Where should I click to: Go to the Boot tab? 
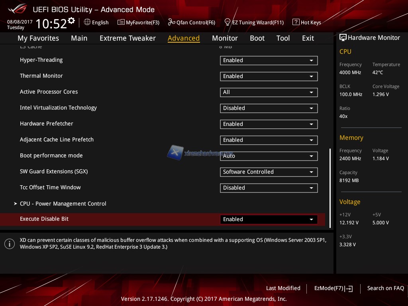point(257,38)
